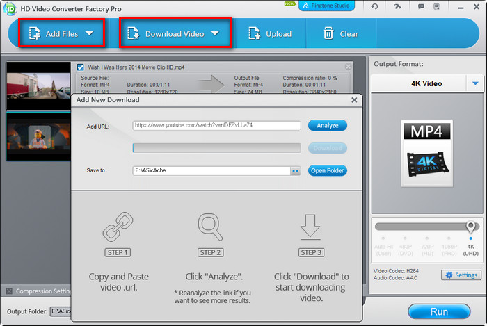This screenshot has width=487, height=326.
Task: Click the Step 1 chain link icon
Action: tap(118, 227)
